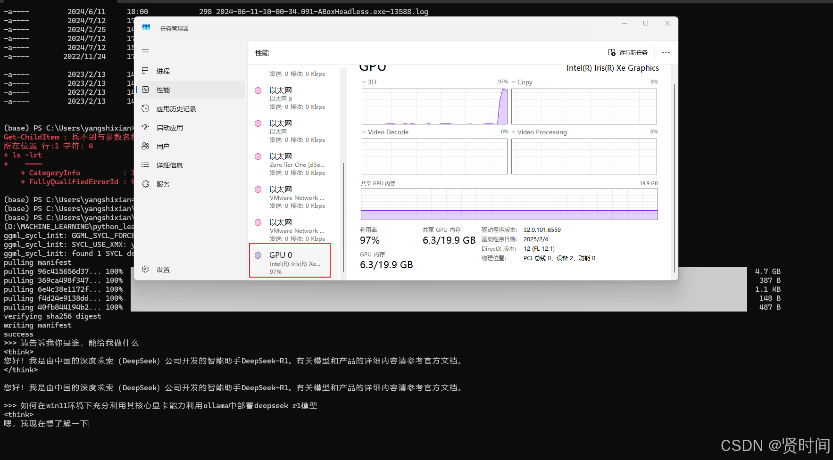The image size is (833, 460).
Task: Click the 97% utilization value
Action: pos(370,240)
